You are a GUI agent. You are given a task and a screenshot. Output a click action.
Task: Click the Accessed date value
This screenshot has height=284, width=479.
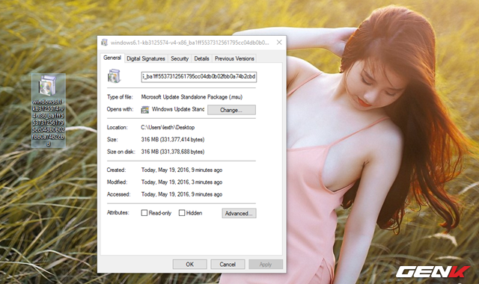pos(182,194)
